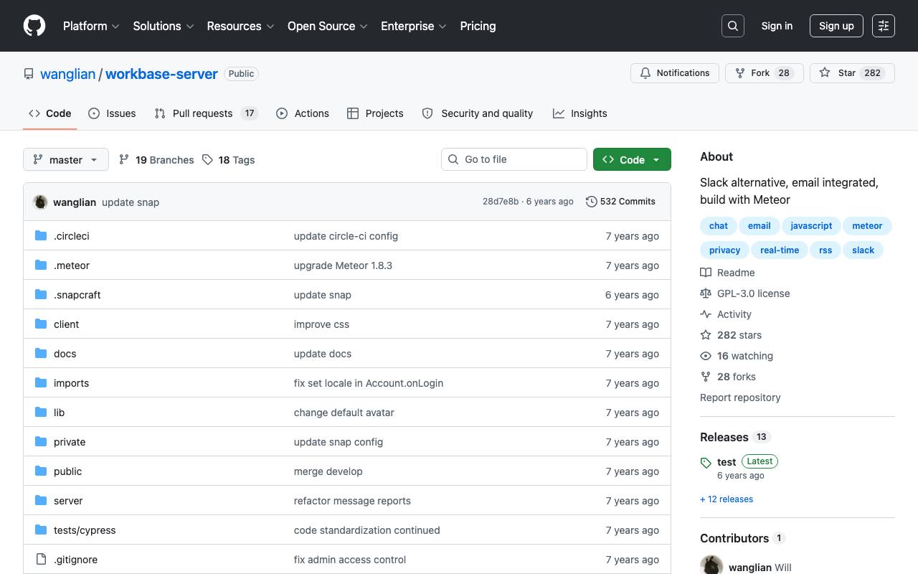The height and width of the screenshot is (574, 918).
Task: Open the 532 Commits history
Action: [620, 202]
